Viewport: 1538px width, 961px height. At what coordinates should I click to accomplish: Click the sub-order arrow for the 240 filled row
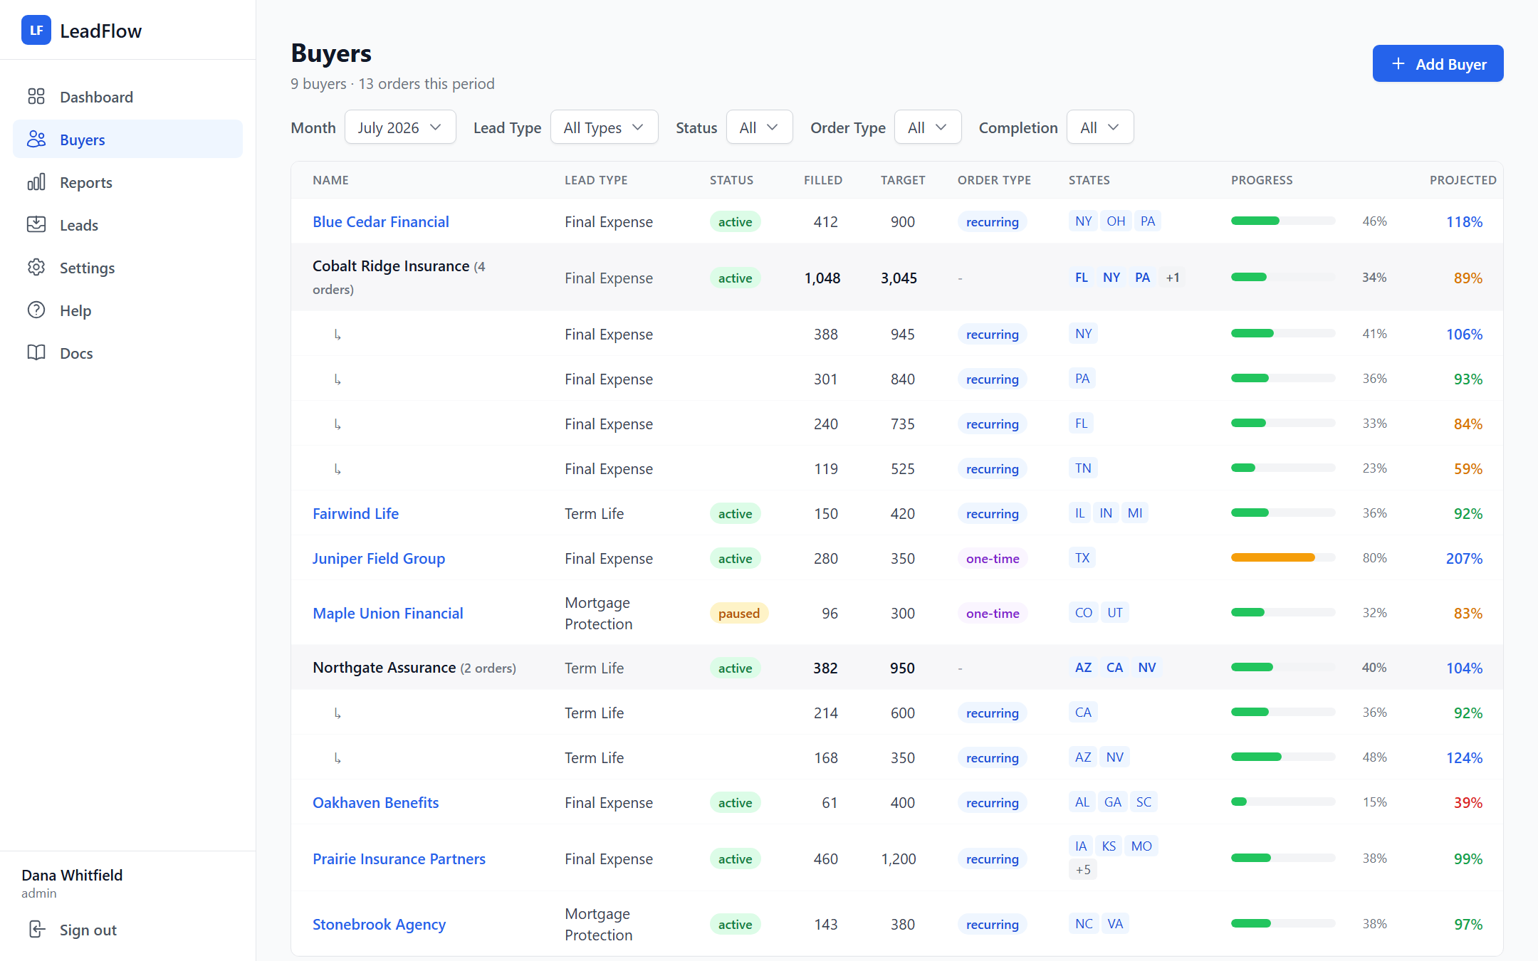coord(338,424)
